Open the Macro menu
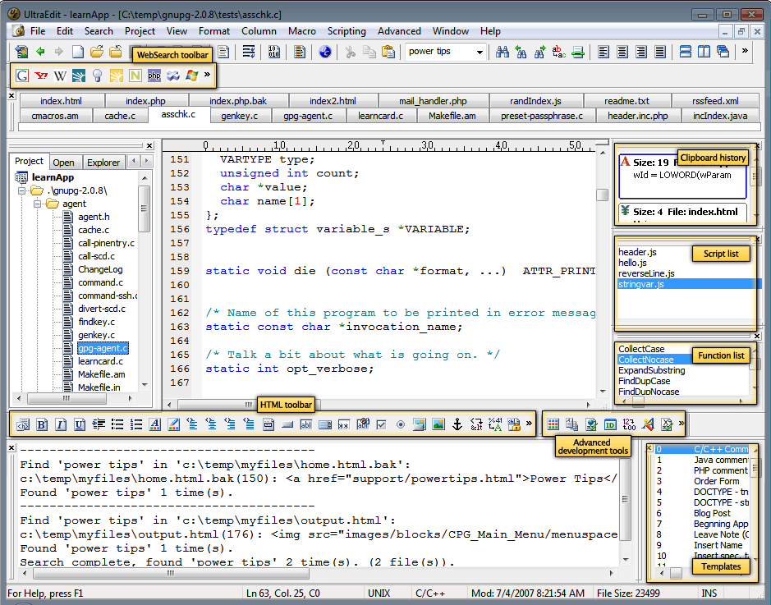 [x=302, y=31]
